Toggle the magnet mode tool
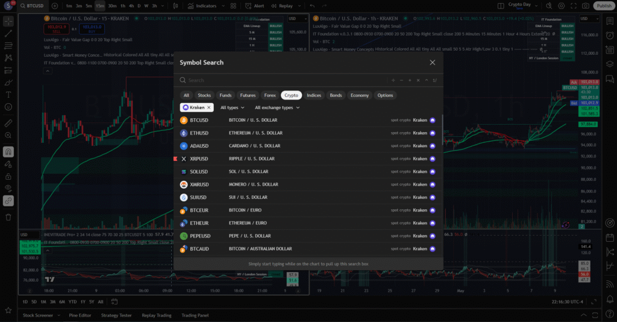Viewport: 617px width, 322px height. 8,151
